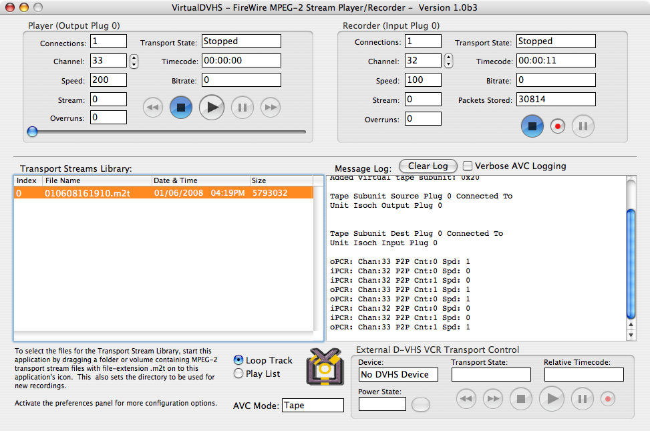
Task: Select the 010608161910.m2t library row
Action: point(163,193)
